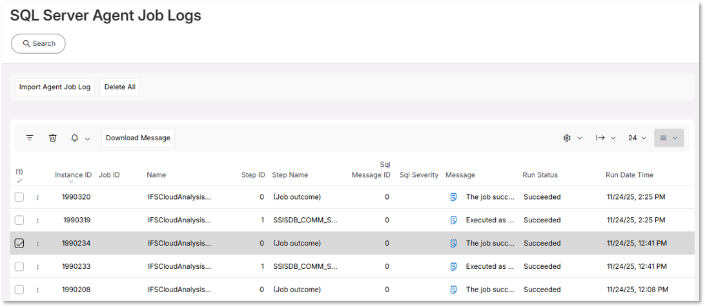
Task: Click the Message column header
Action: pyautogui.click(x=460, y=175)
